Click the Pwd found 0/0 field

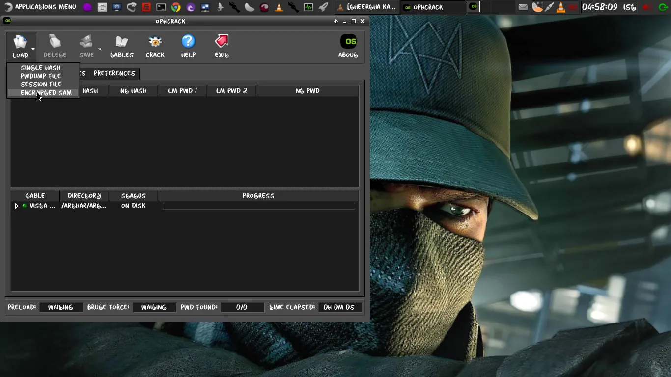tap(242, 307)
